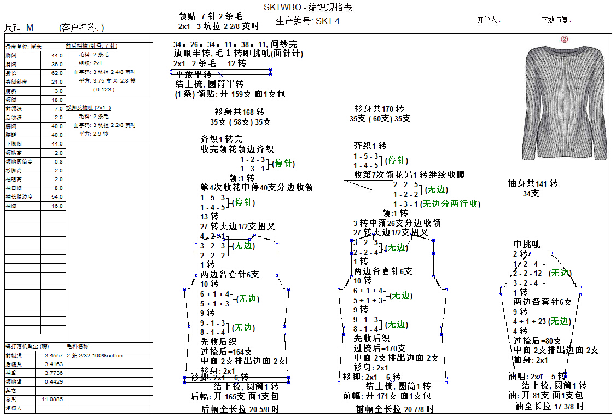
Task: Click the '下数师傅:' label
Action: pyautogui.click(x=556, y=20)
